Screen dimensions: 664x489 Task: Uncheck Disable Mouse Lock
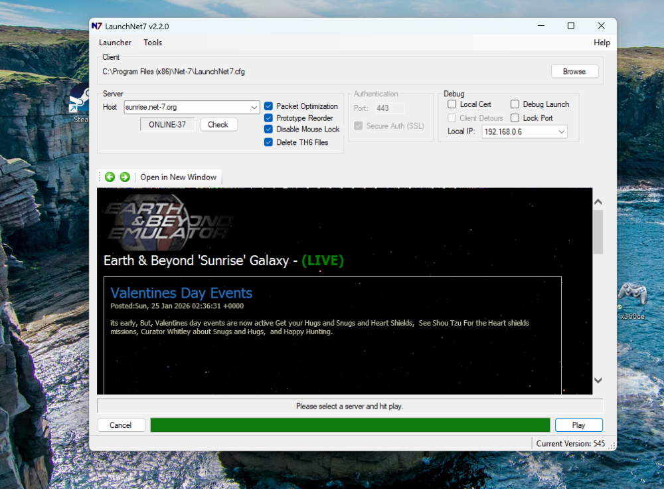[x=268, y=130]
